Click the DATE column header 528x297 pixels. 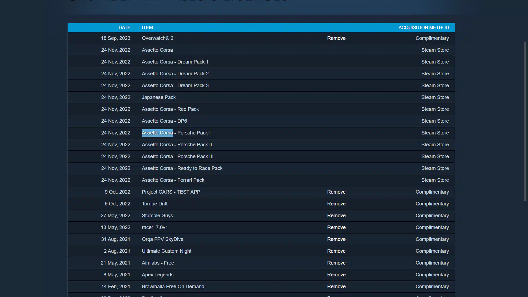coord(124,28)
